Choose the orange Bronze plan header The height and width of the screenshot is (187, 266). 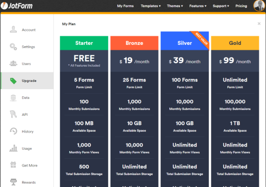pyautogui.click(x=134, y=43)
